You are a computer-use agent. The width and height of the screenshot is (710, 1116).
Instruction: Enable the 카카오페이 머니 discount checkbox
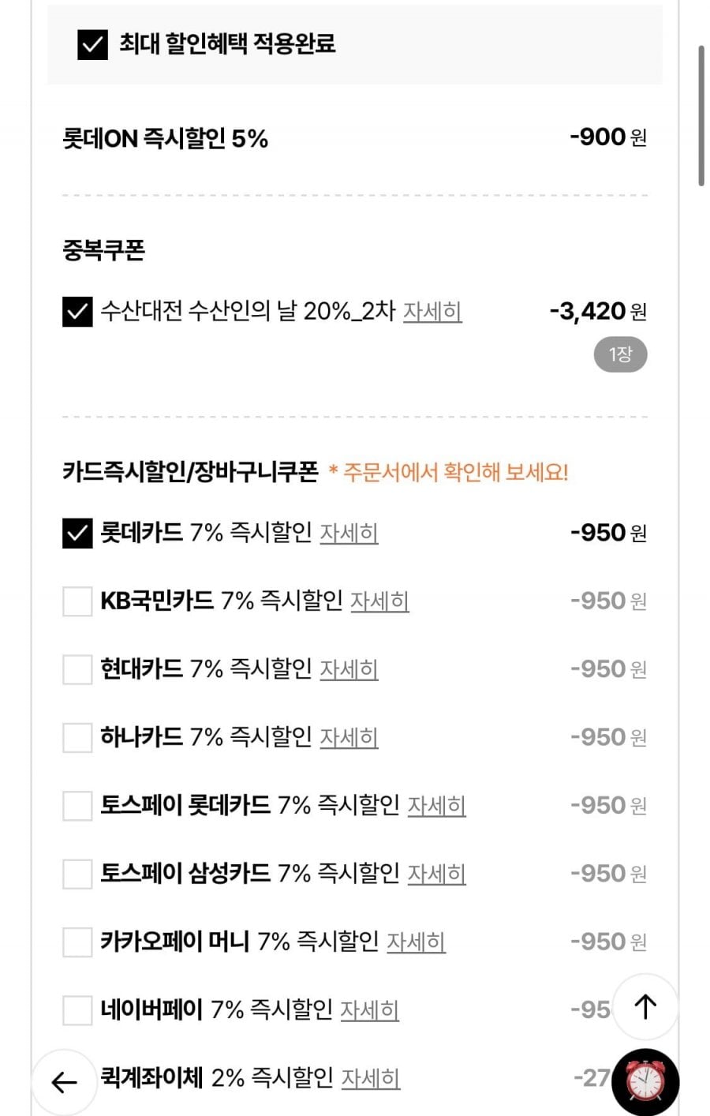[x=77, y=942]
